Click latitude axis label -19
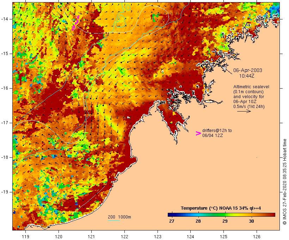This screenshot has width=289, height=240. point(5,192)
